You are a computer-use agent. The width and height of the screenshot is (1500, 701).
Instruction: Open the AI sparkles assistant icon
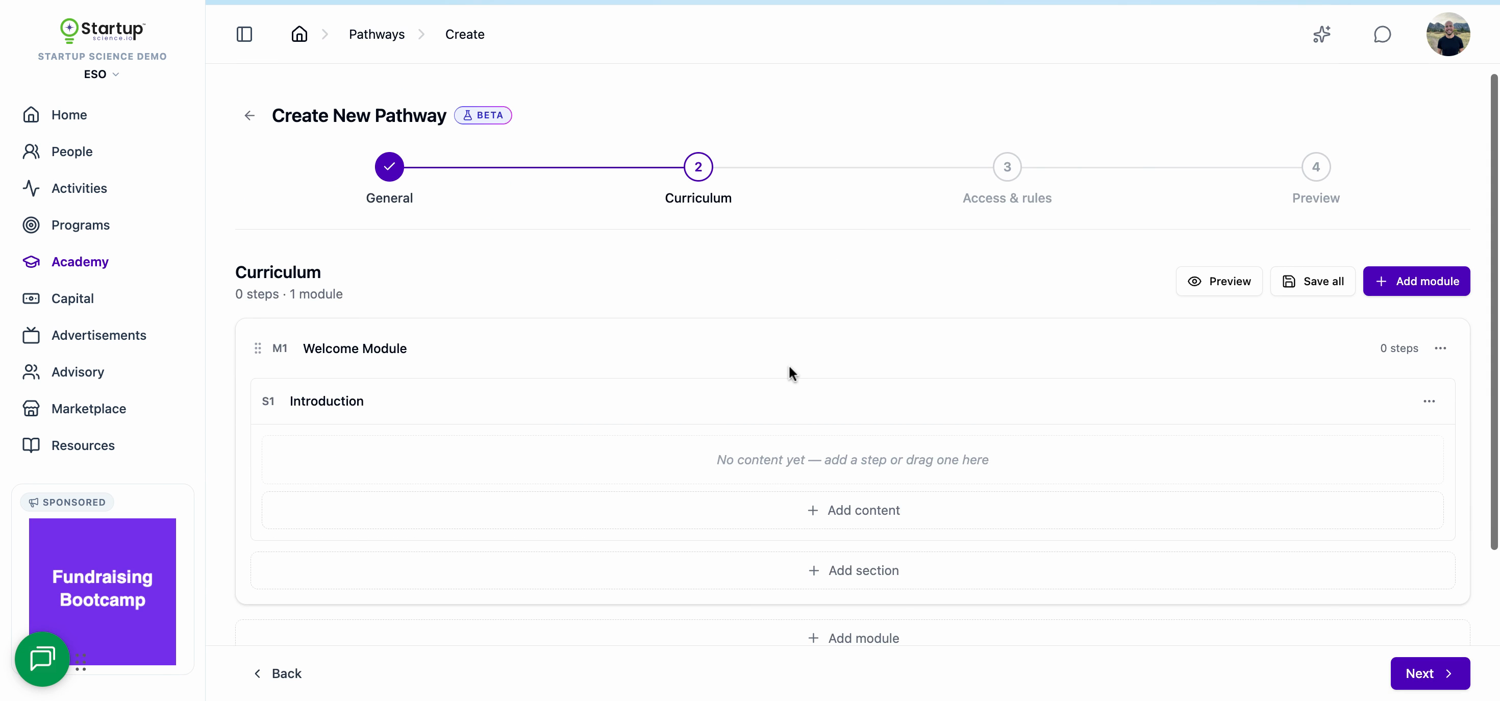[x=1322, y=34]
